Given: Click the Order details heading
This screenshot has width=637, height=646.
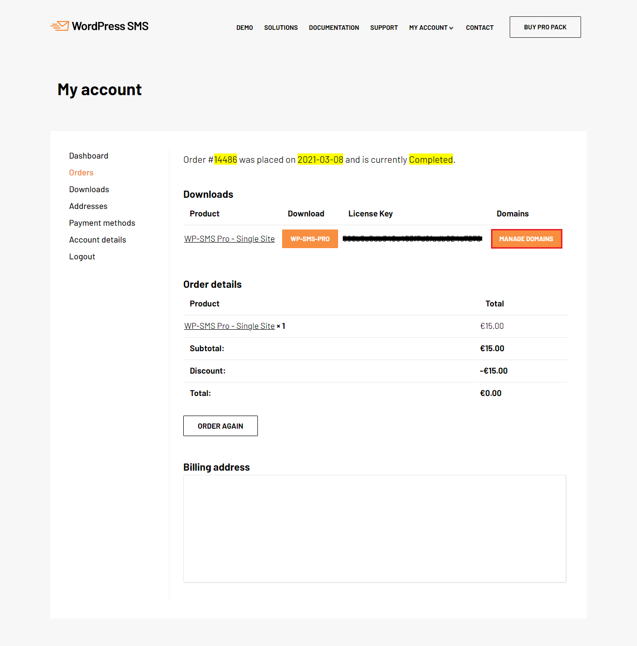Looking at the screenshot, I should (x=213, y=285).
